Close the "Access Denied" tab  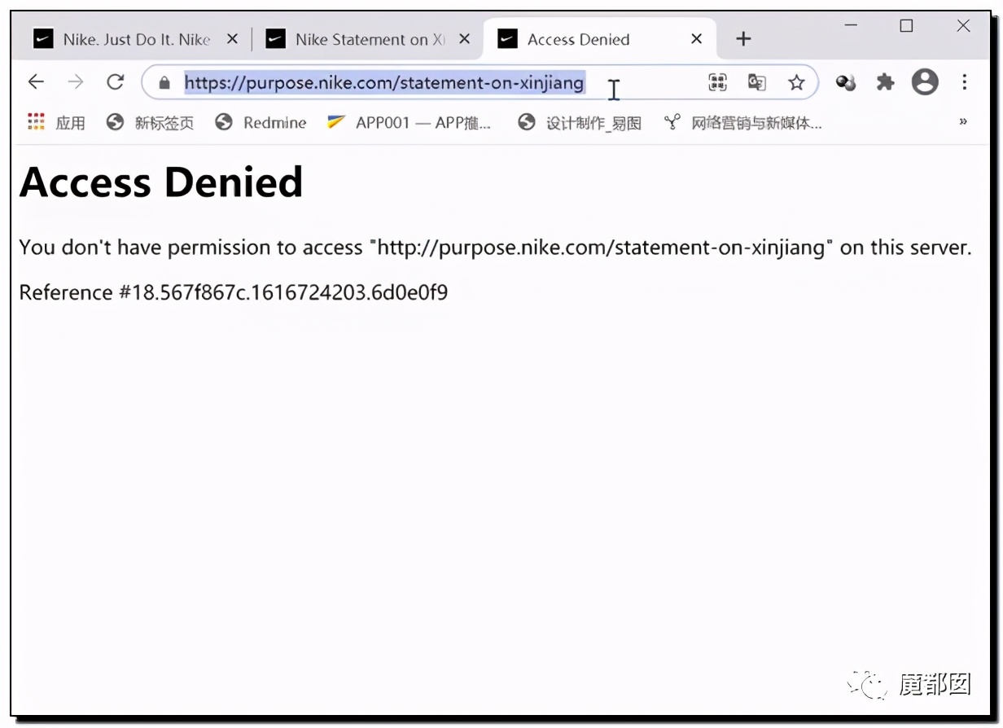tap(696, 39)
